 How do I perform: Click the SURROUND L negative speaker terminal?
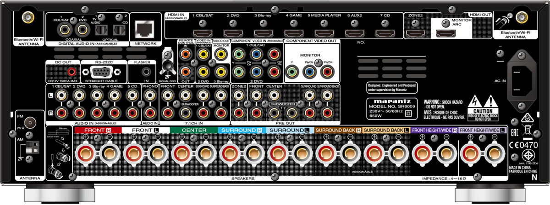(303, 153)
